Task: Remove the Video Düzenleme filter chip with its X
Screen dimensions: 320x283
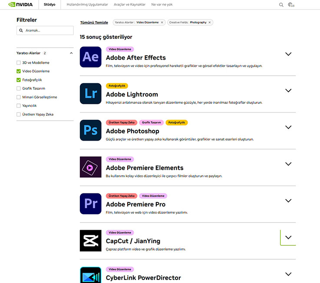Action: tap(162, 23)
